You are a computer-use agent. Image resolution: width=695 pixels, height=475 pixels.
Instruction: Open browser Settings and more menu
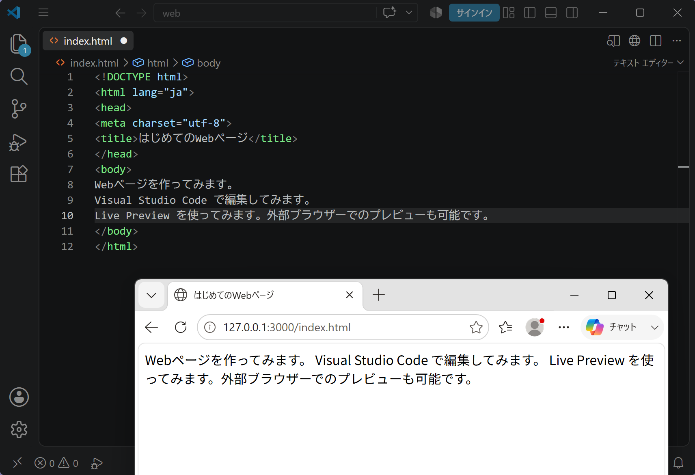(564, 327)
